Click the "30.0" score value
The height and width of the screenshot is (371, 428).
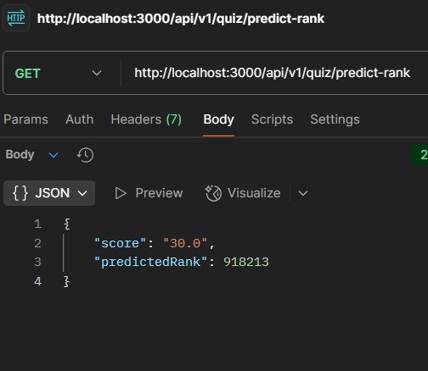(185, 243)
